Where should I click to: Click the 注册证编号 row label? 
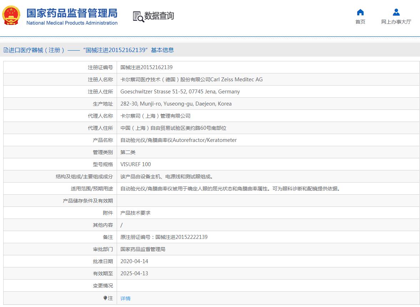tap(100, 67)
